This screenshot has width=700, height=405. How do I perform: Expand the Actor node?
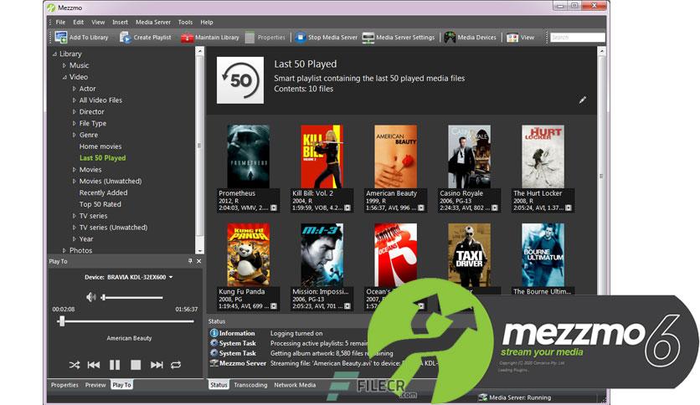[75, 89]
